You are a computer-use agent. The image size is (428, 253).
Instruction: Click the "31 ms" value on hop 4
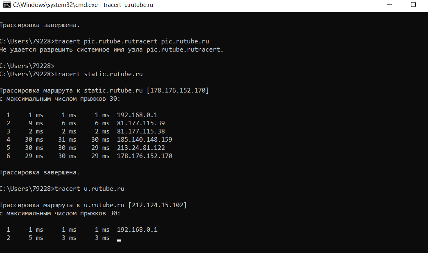pos(68,139)
